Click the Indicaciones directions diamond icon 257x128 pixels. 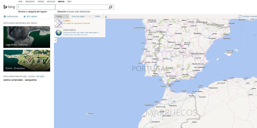(5, 16)
